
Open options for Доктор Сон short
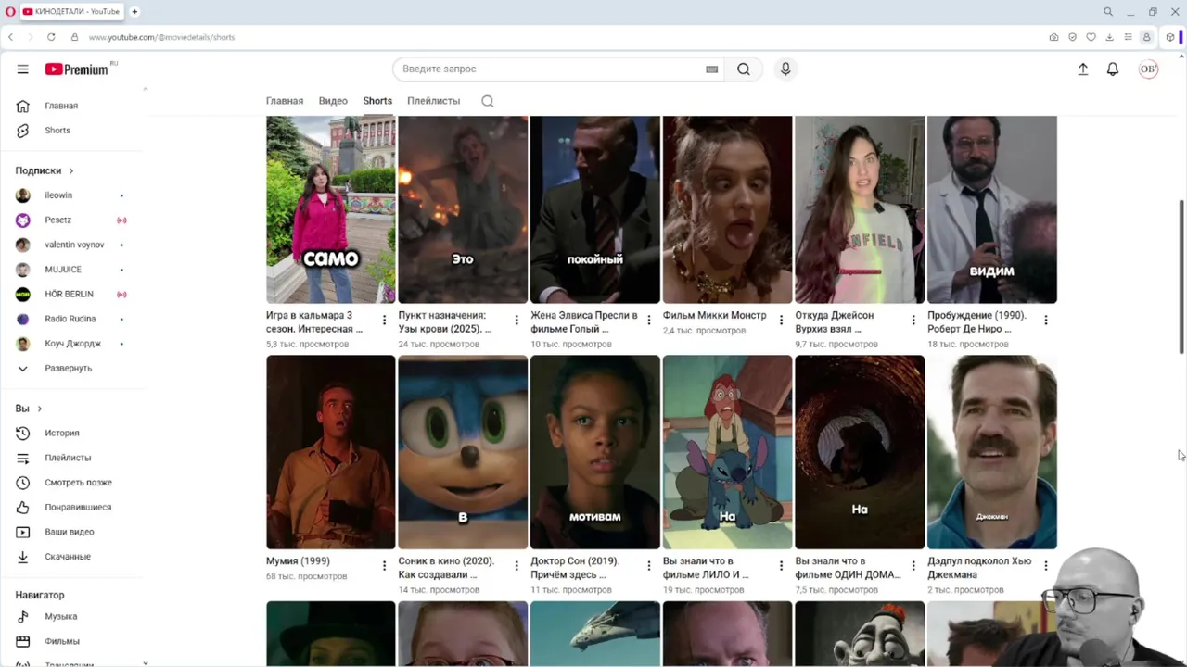(649, 566)
